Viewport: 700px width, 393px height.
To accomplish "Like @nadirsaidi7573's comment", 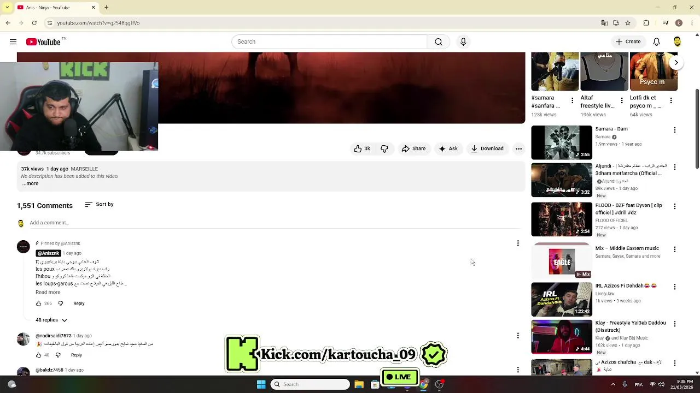I will click(x=38, y=355).
